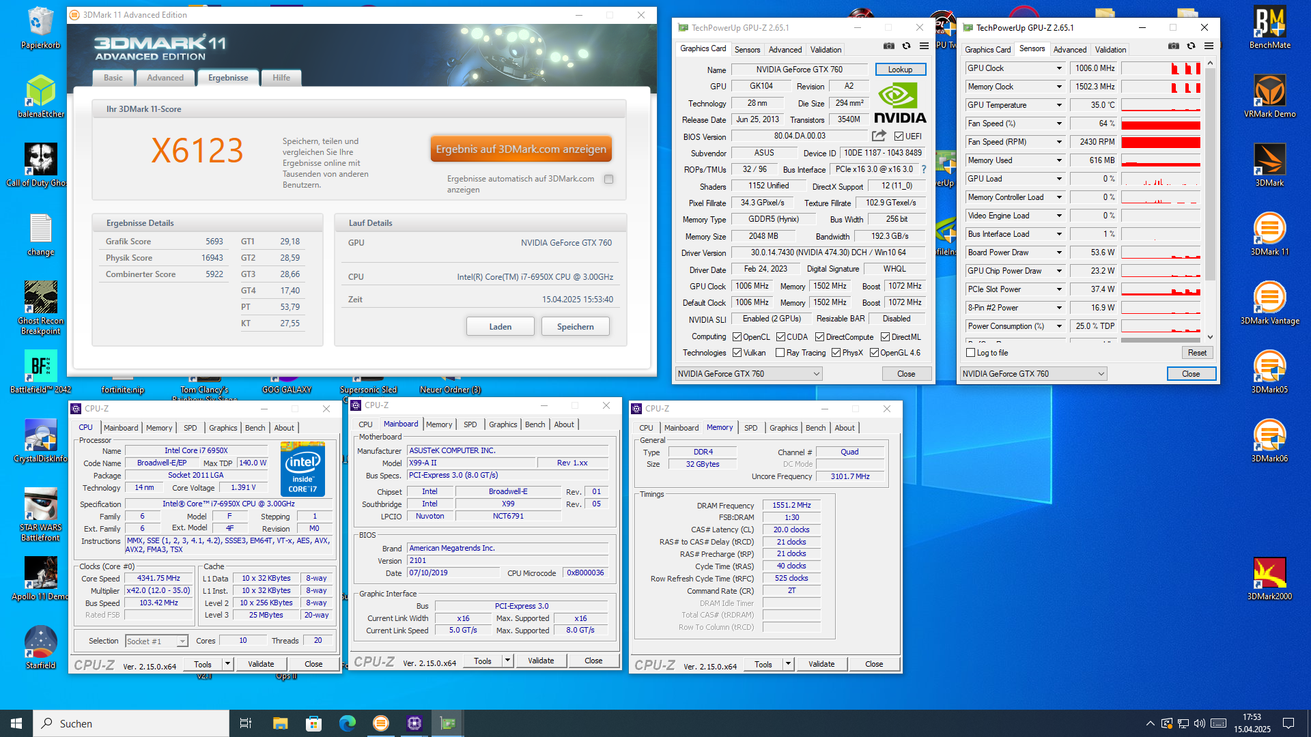Open the 3DMark Vantage desktop icon
The width and height of the screenshot is (1311, 737).
point(1269,303)
